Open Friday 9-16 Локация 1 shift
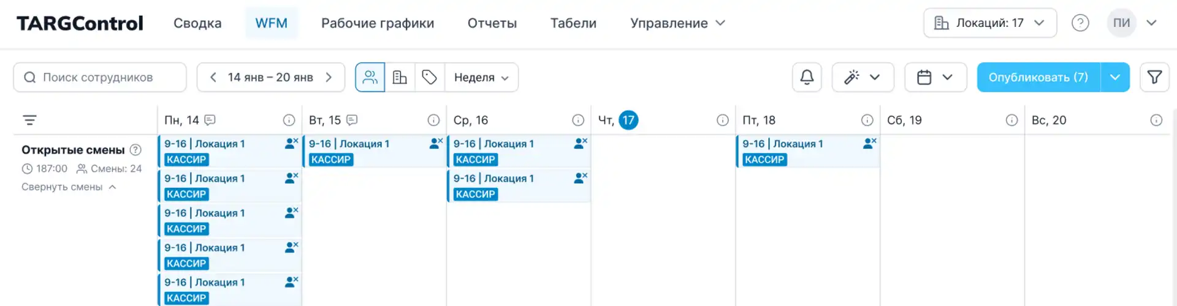This screenshot has height=306, width=1177. pyautogui.click(x=808, y=151)
